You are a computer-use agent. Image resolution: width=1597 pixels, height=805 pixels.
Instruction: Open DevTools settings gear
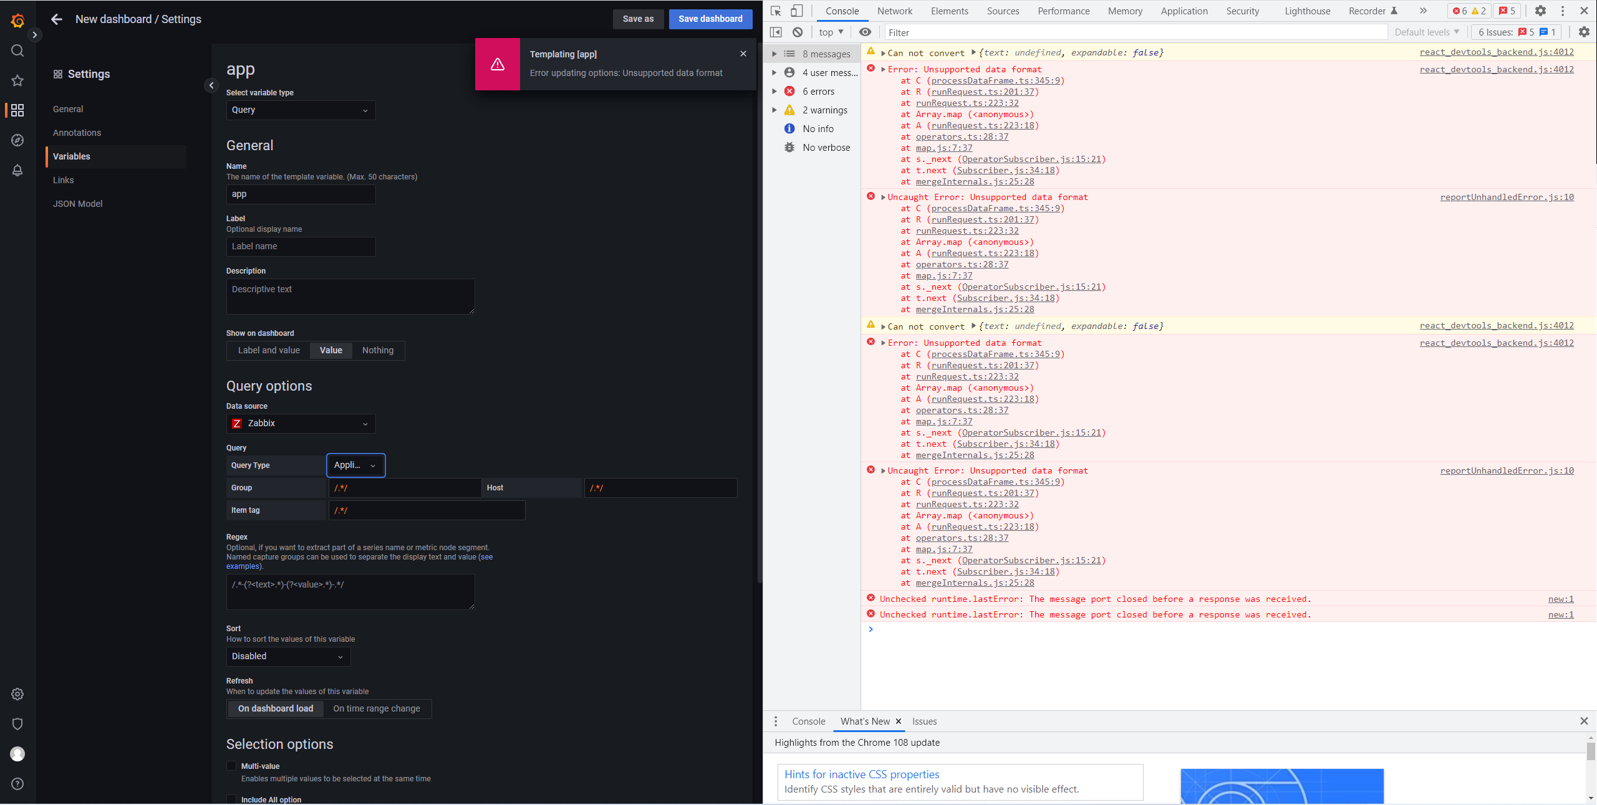tap(1540, 11)
